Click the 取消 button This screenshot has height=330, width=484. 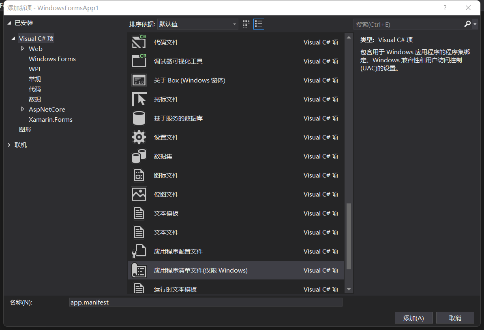(455, 318)
